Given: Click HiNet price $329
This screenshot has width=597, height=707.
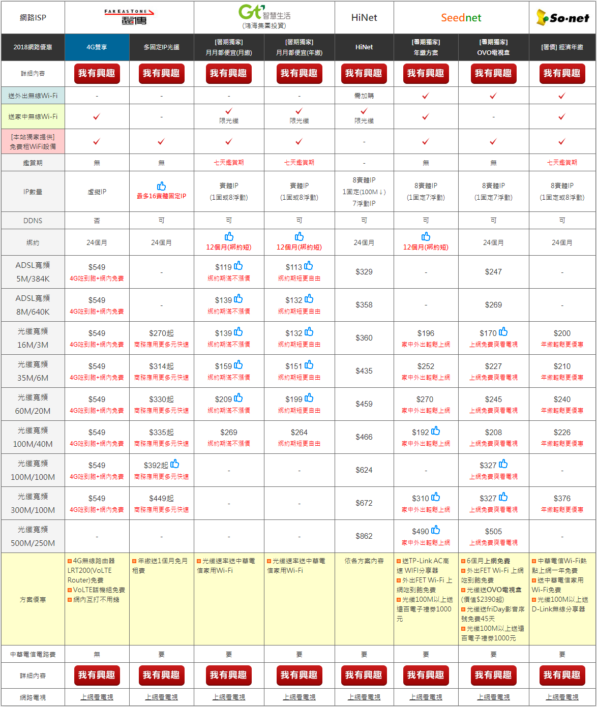Looking at the screenshot, I should [364, 272].
